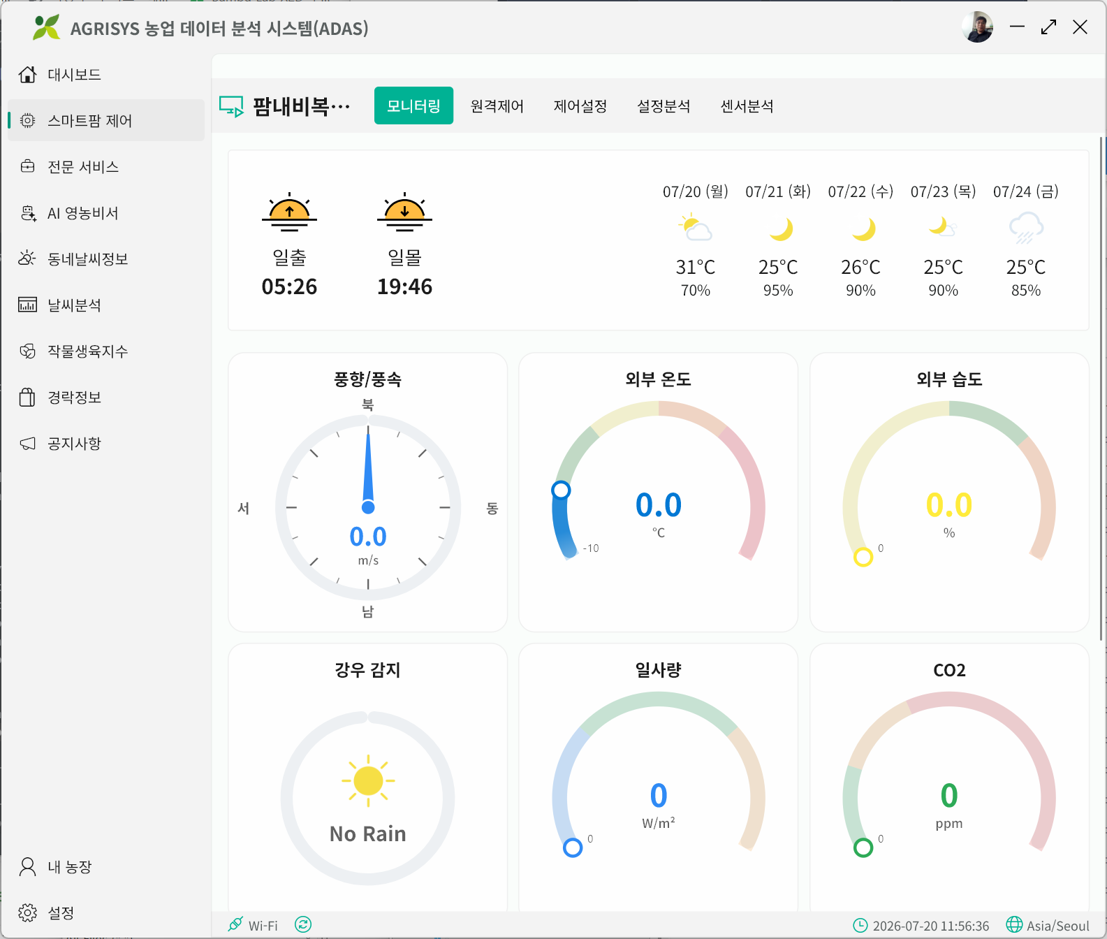The height and width of the screenshot is (939, 1107).
Task: Click the 외부 습도 gauge handle
Action: click(863, 557)
